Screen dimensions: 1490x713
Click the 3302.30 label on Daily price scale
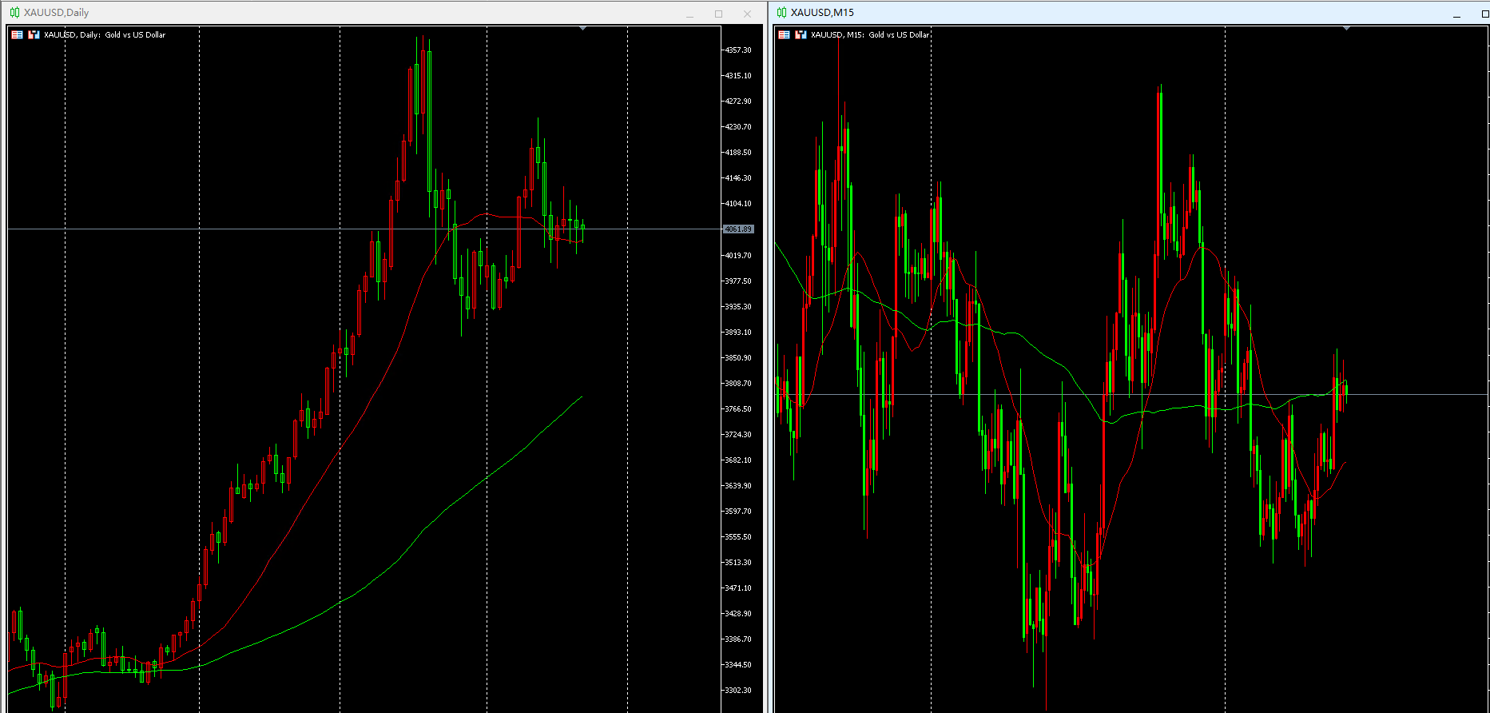(x=738, y=691)
